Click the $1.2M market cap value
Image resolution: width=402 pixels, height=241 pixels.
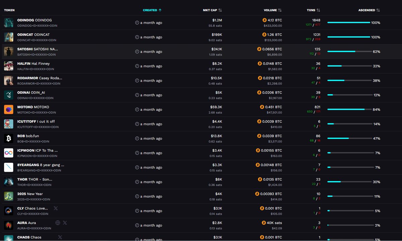tap(217, 20)
